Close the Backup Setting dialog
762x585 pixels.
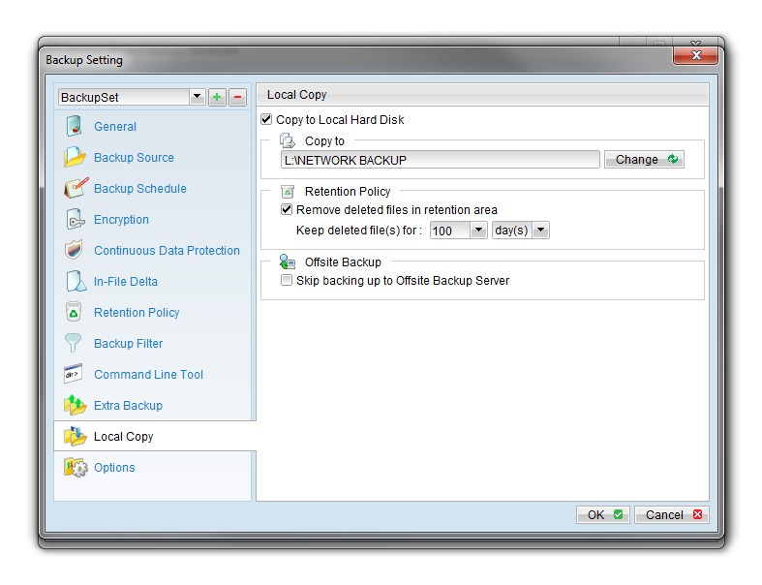(x=695, y=55)
